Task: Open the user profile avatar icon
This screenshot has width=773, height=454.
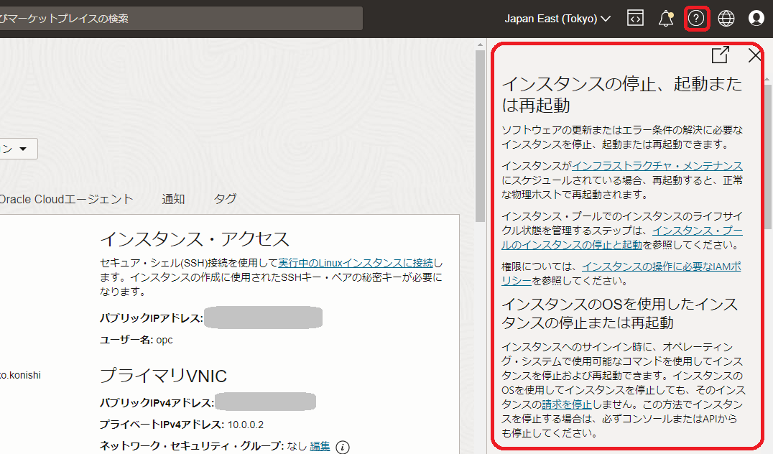Action: [x=756, y=18]
